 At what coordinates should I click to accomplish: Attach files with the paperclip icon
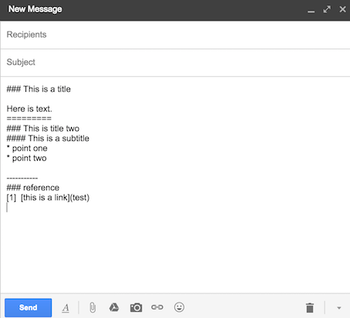pyautogui.click(x=93, y=307)
